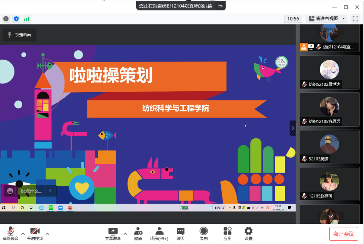Expand video options arrow beside camera
The width and height of the screenshot is (364, 244).
(48, 234)
